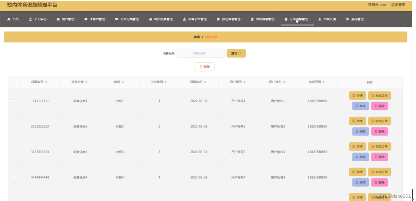Click 删除 in the 4444444444 row
This screenshot has width=416, height=201.
click(x=379, y=182)
